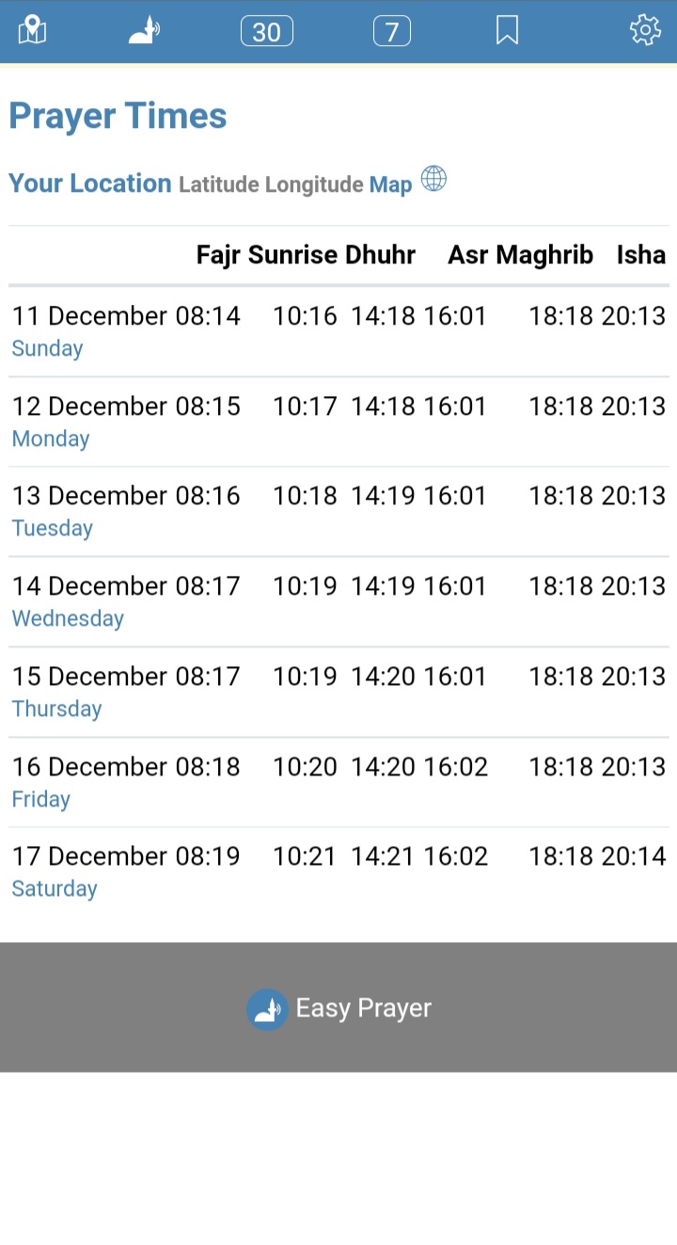
Task: Show the 30-day prayer times view
Action: click(x=267, y=31)
